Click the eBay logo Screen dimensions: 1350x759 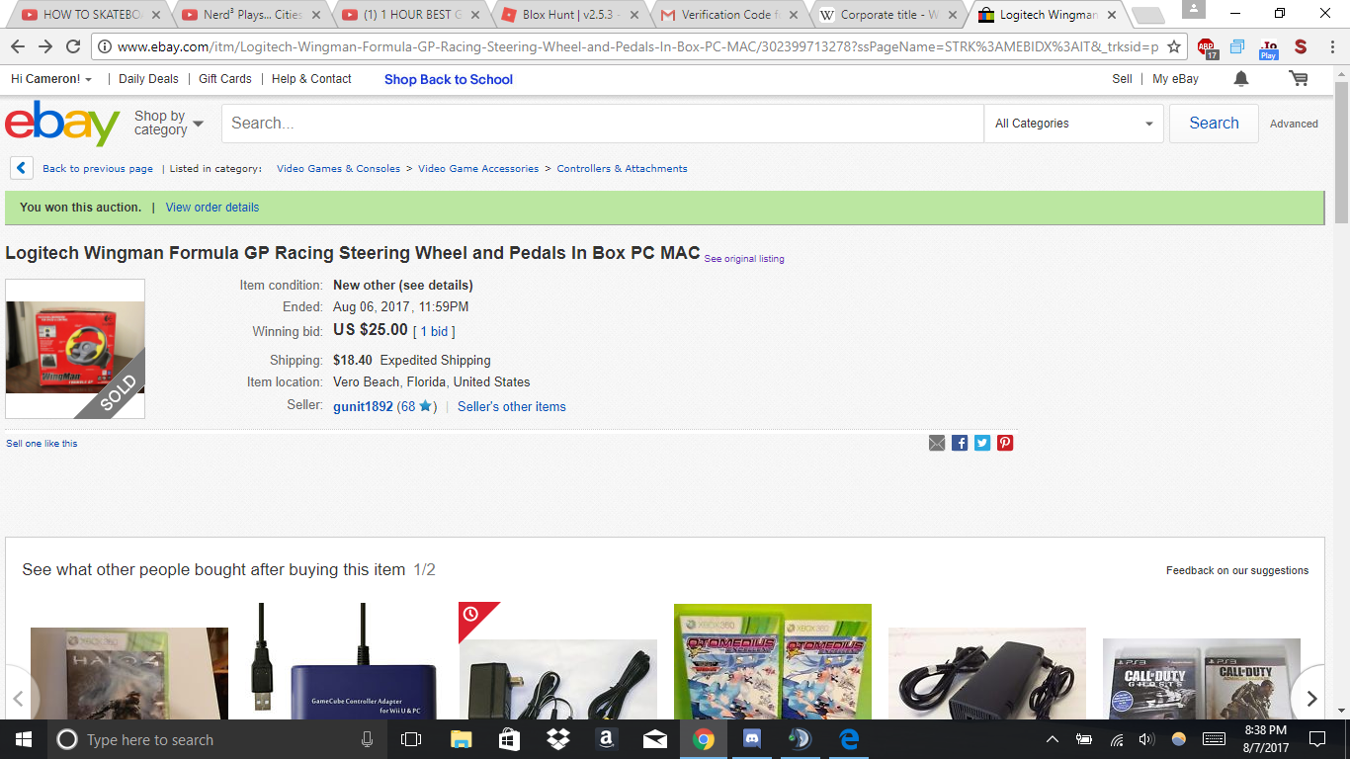tap(62, 123)
